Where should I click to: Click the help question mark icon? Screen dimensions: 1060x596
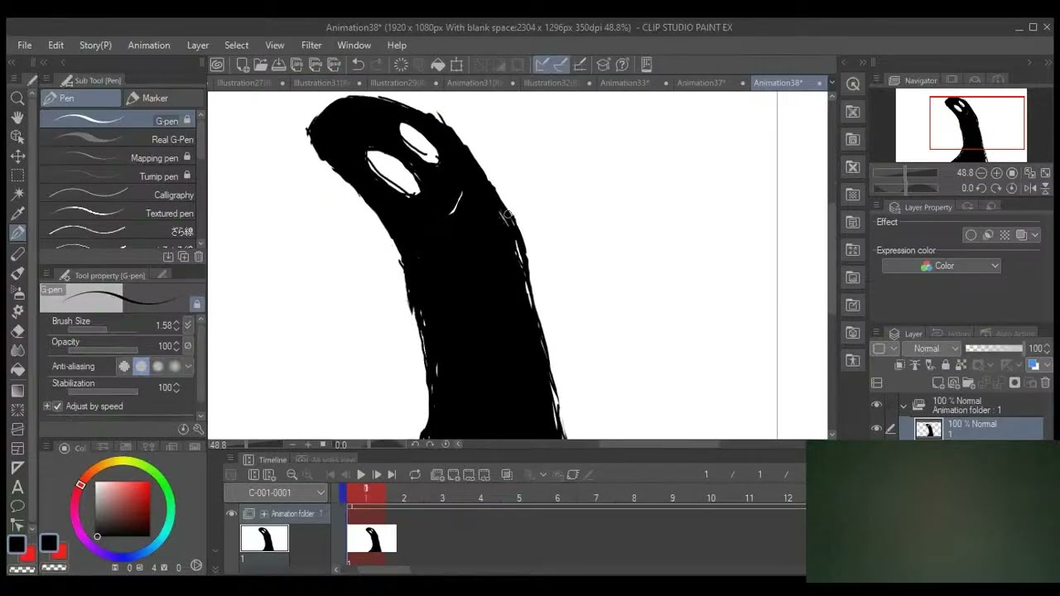pyautogui.click(x=622, y=65)
